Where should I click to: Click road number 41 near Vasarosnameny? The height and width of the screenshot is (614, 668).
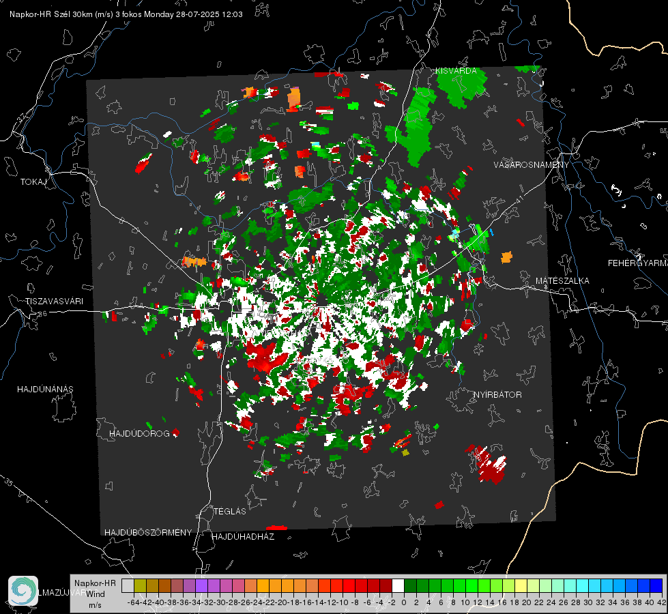click(x=519, y=199)
